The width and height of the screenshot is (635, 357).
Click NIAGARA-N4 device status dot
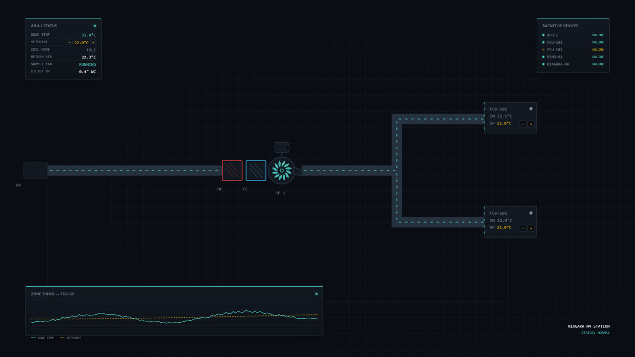pos(543,64)
